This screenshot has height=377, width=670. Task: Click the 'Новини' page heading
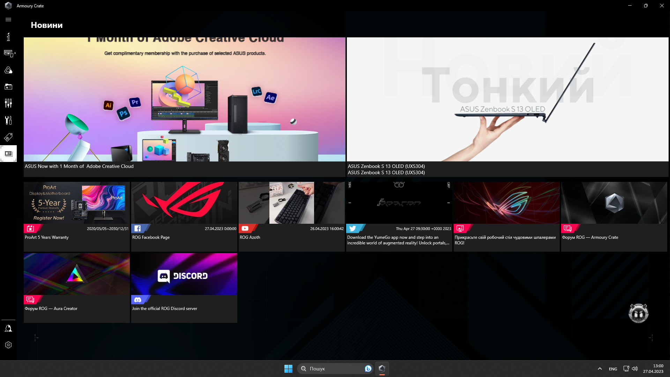tap(47, 25)
